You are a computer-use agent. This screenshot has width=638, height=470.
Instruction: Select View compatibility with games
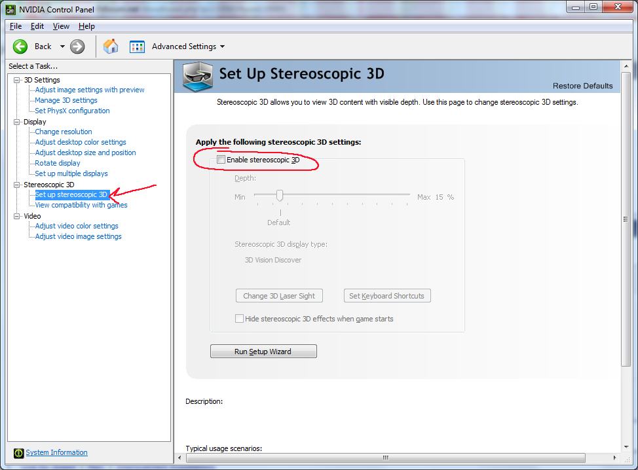pos(81,206)
